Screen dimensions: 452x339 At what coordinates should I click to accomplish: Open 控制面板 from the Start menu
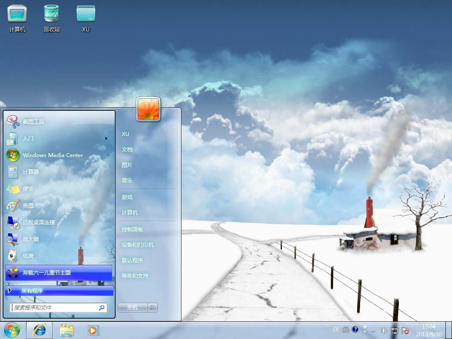coord(132,230)
